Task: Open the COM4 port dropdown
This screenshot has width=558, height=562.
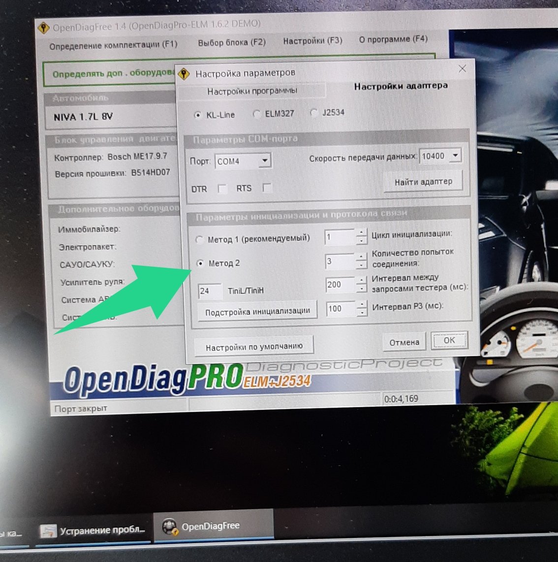Action: click(265, 160)
